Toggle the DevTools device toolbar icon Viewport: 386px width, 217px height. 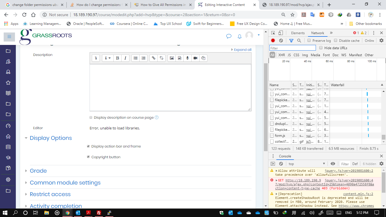[281, 33]
